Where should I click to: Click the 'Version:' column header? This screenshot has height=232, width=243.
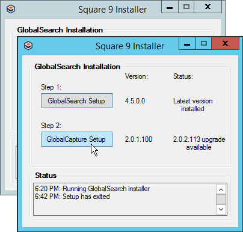(x=137, y=76)
